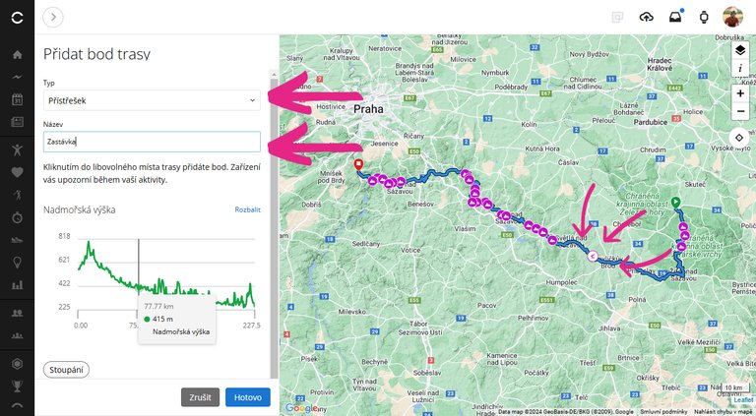The image size is (756, 416).
Task: Zoom in on the map
Action: [740, 93]
